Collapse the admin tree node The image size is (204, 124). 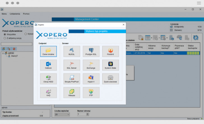[3, 53]
